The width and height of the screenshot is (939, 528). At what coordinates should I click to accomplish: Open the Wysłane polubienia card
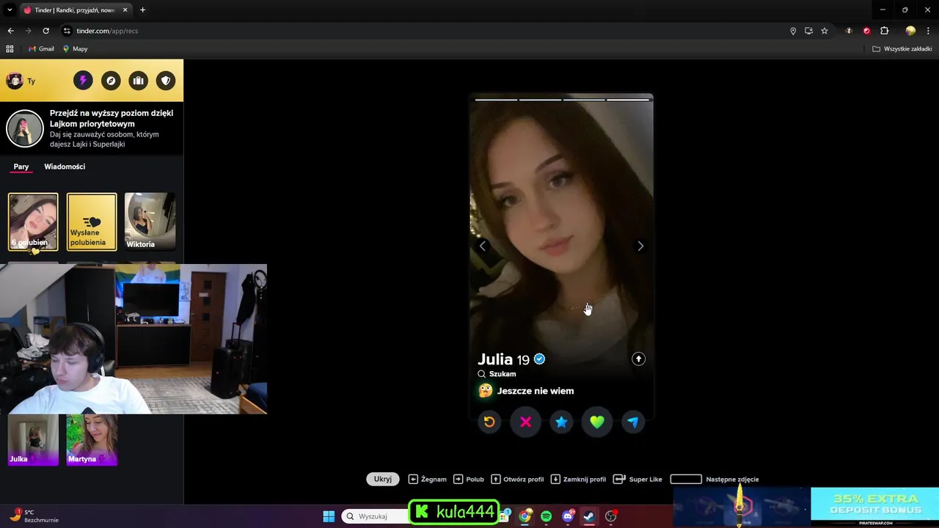click(92, 221)
